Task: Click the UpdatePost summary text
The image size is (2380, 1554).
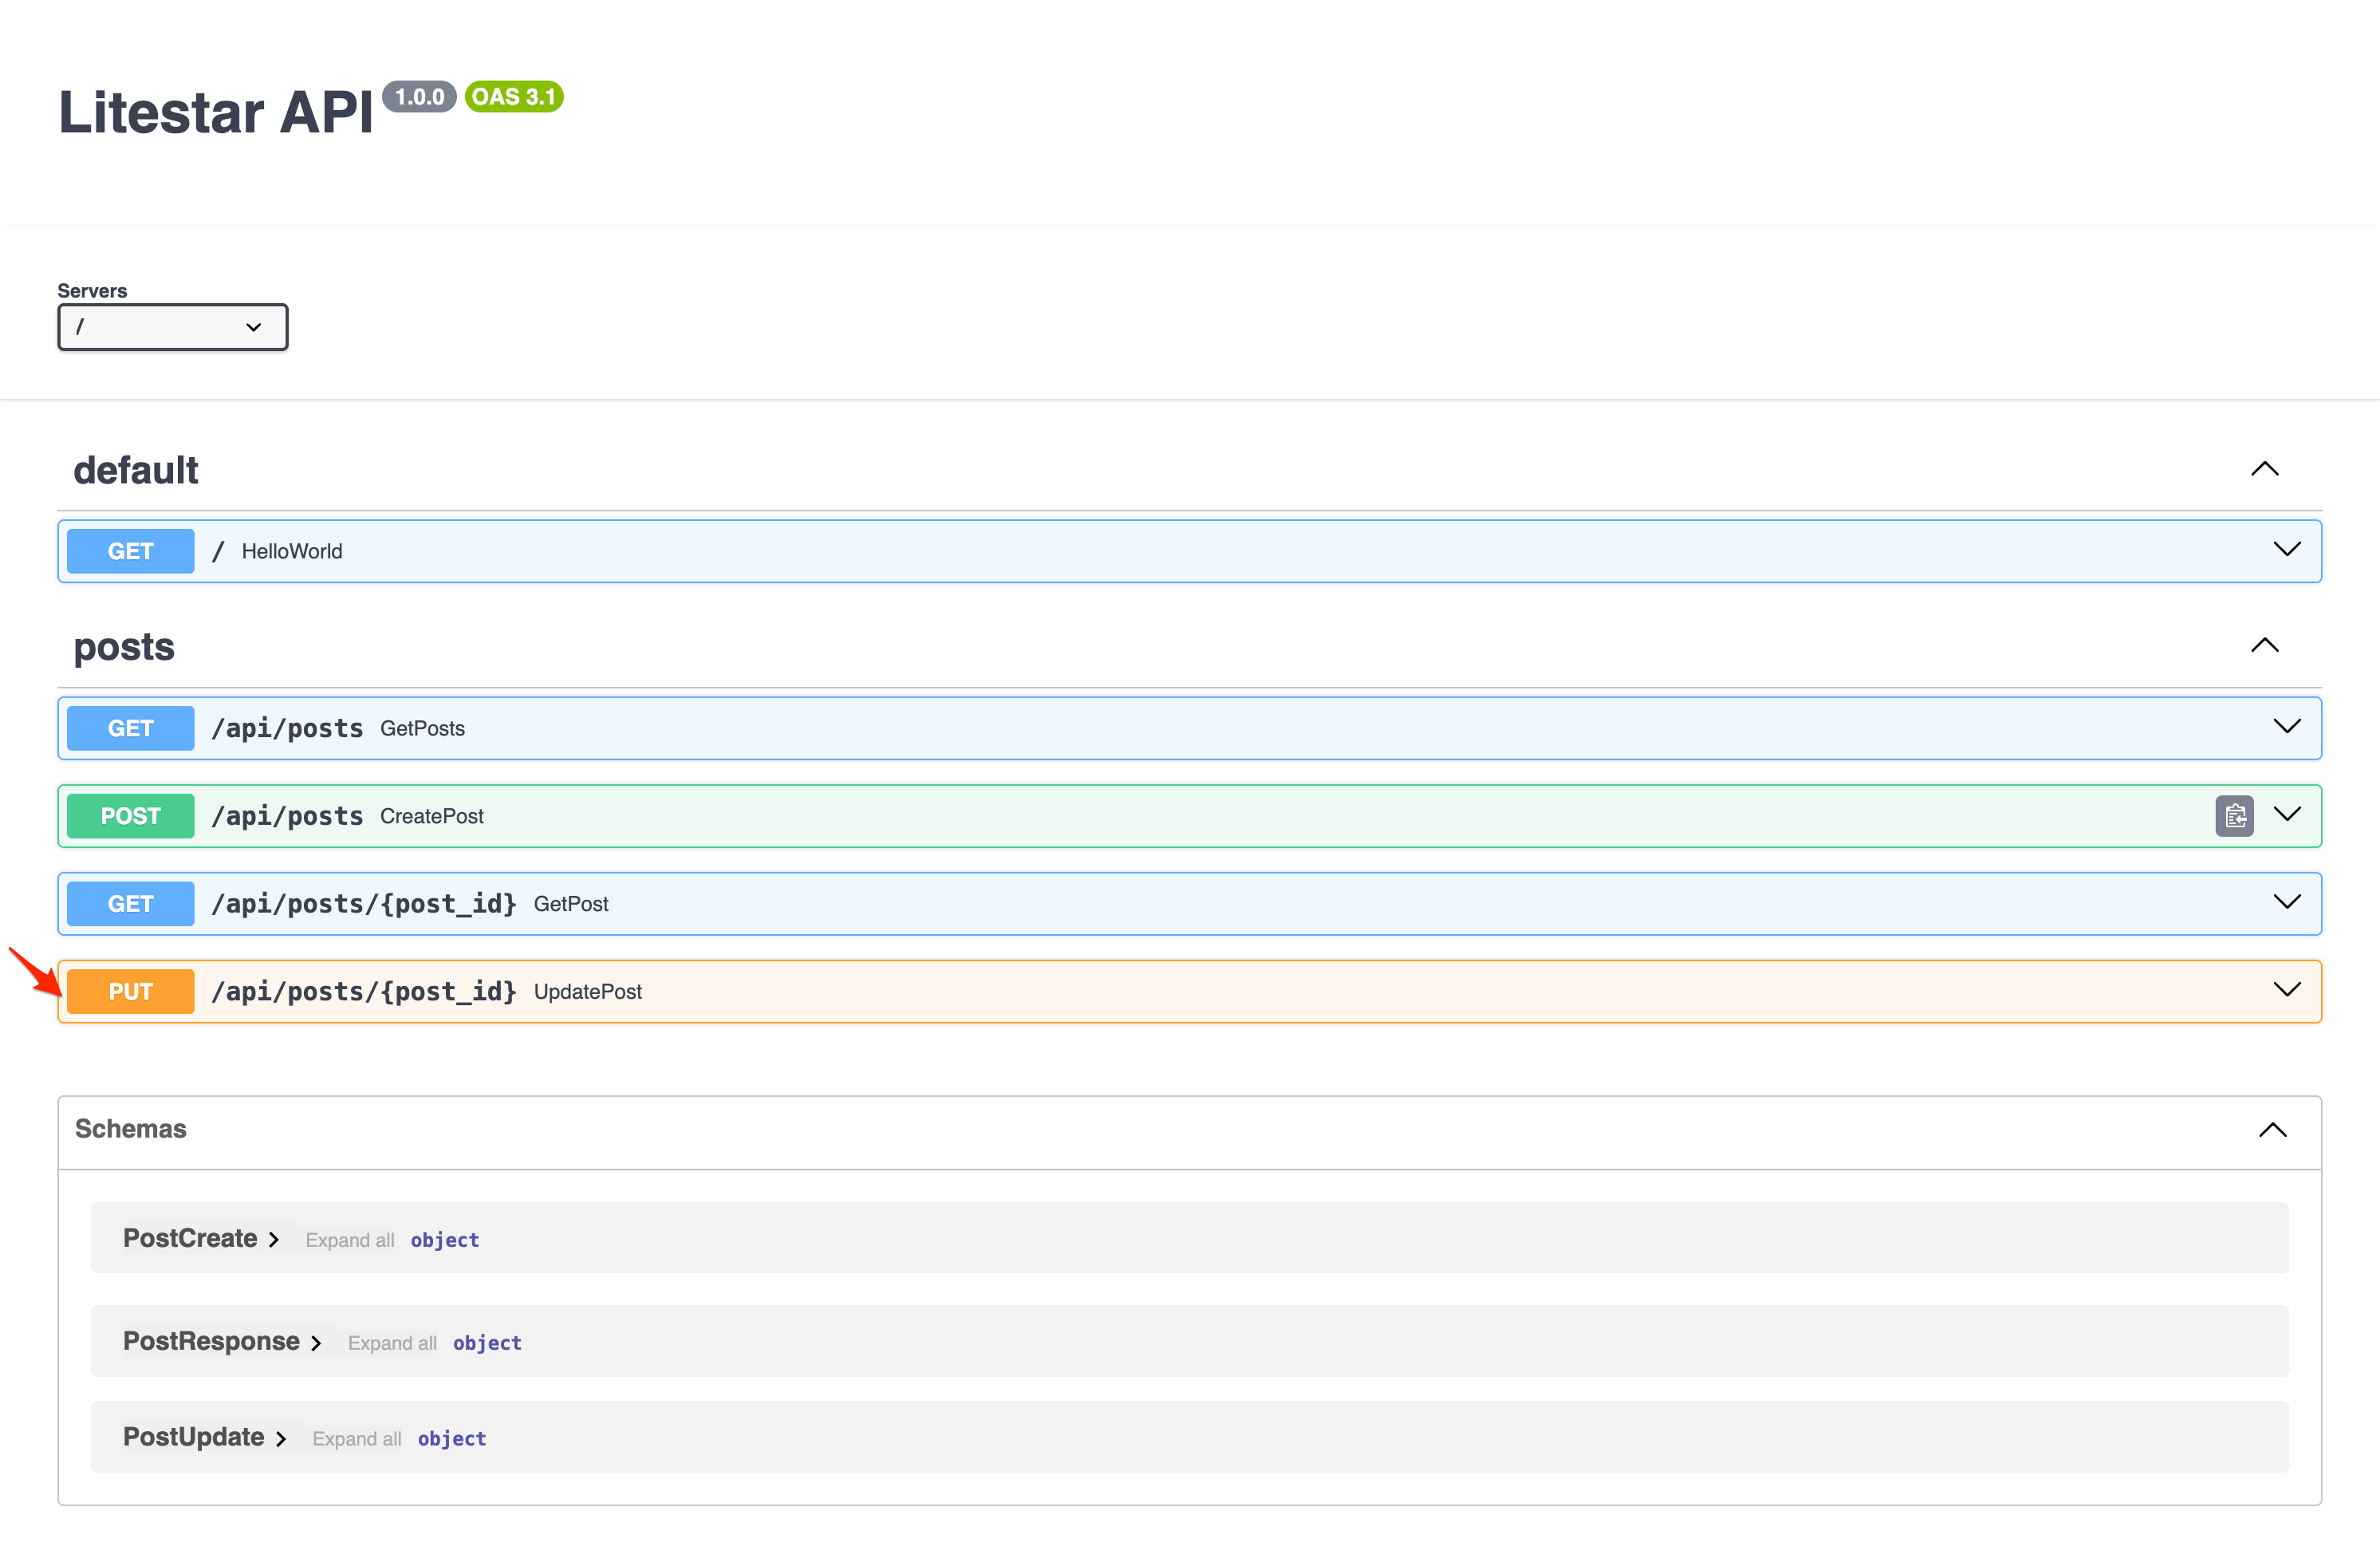Action: [x=588, y=992]
